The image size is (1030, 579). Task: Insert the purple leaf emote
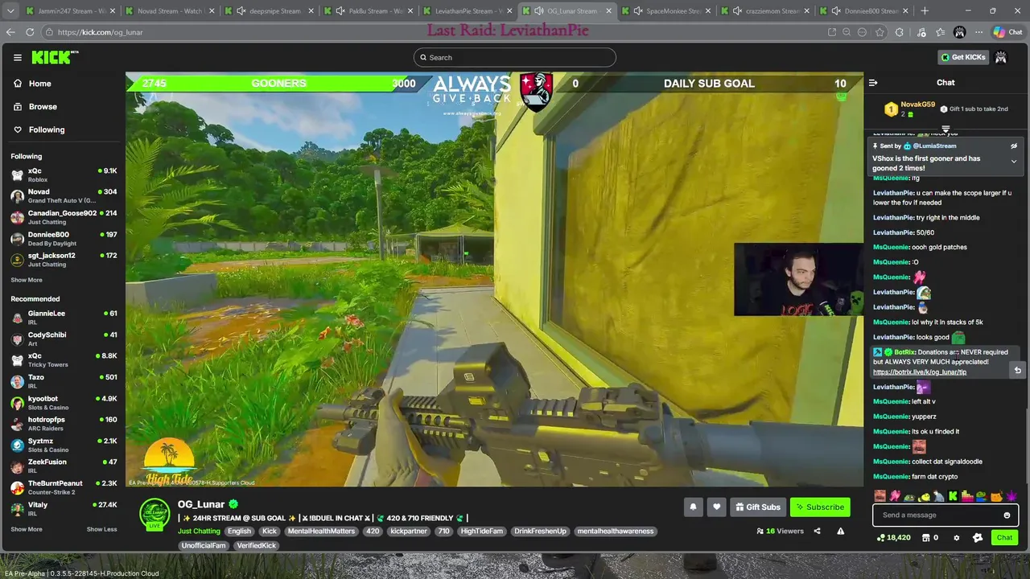(1011, 496)
